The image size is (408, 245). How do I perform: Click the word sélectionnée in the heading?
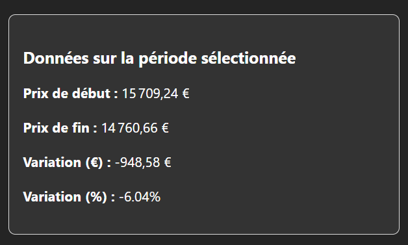(248, 58)
